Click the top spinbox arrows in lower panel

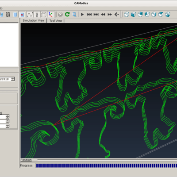click(8, 117)
